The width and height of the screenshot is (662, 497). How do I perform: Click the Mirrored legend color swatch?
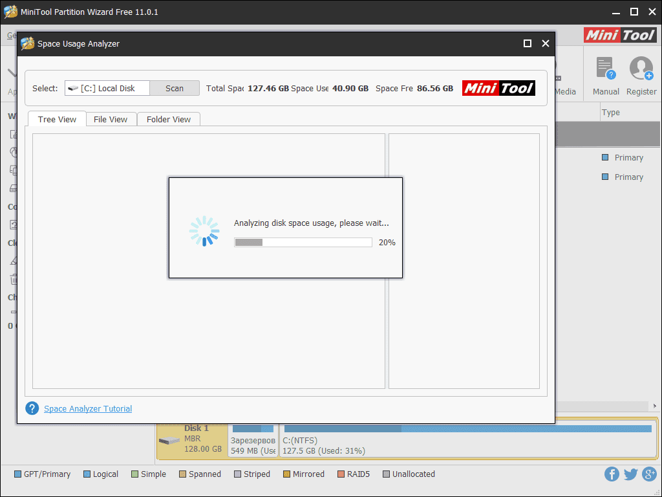click(x=286, y=474)
